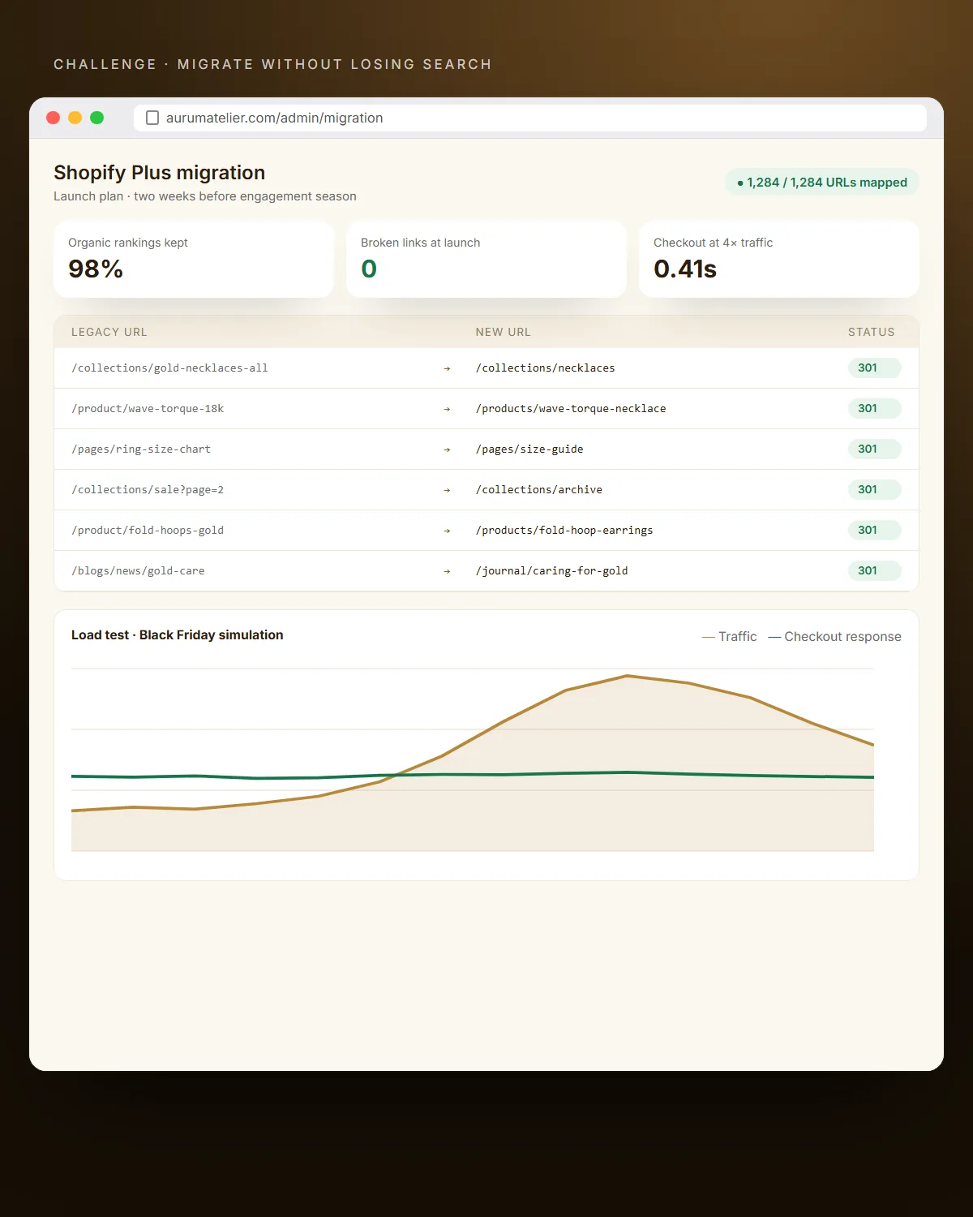Image resolution: width=973 pixels, height=1217 pixels.
Task: Click the peak of the gold traffic line
Action: pos(627,676)
